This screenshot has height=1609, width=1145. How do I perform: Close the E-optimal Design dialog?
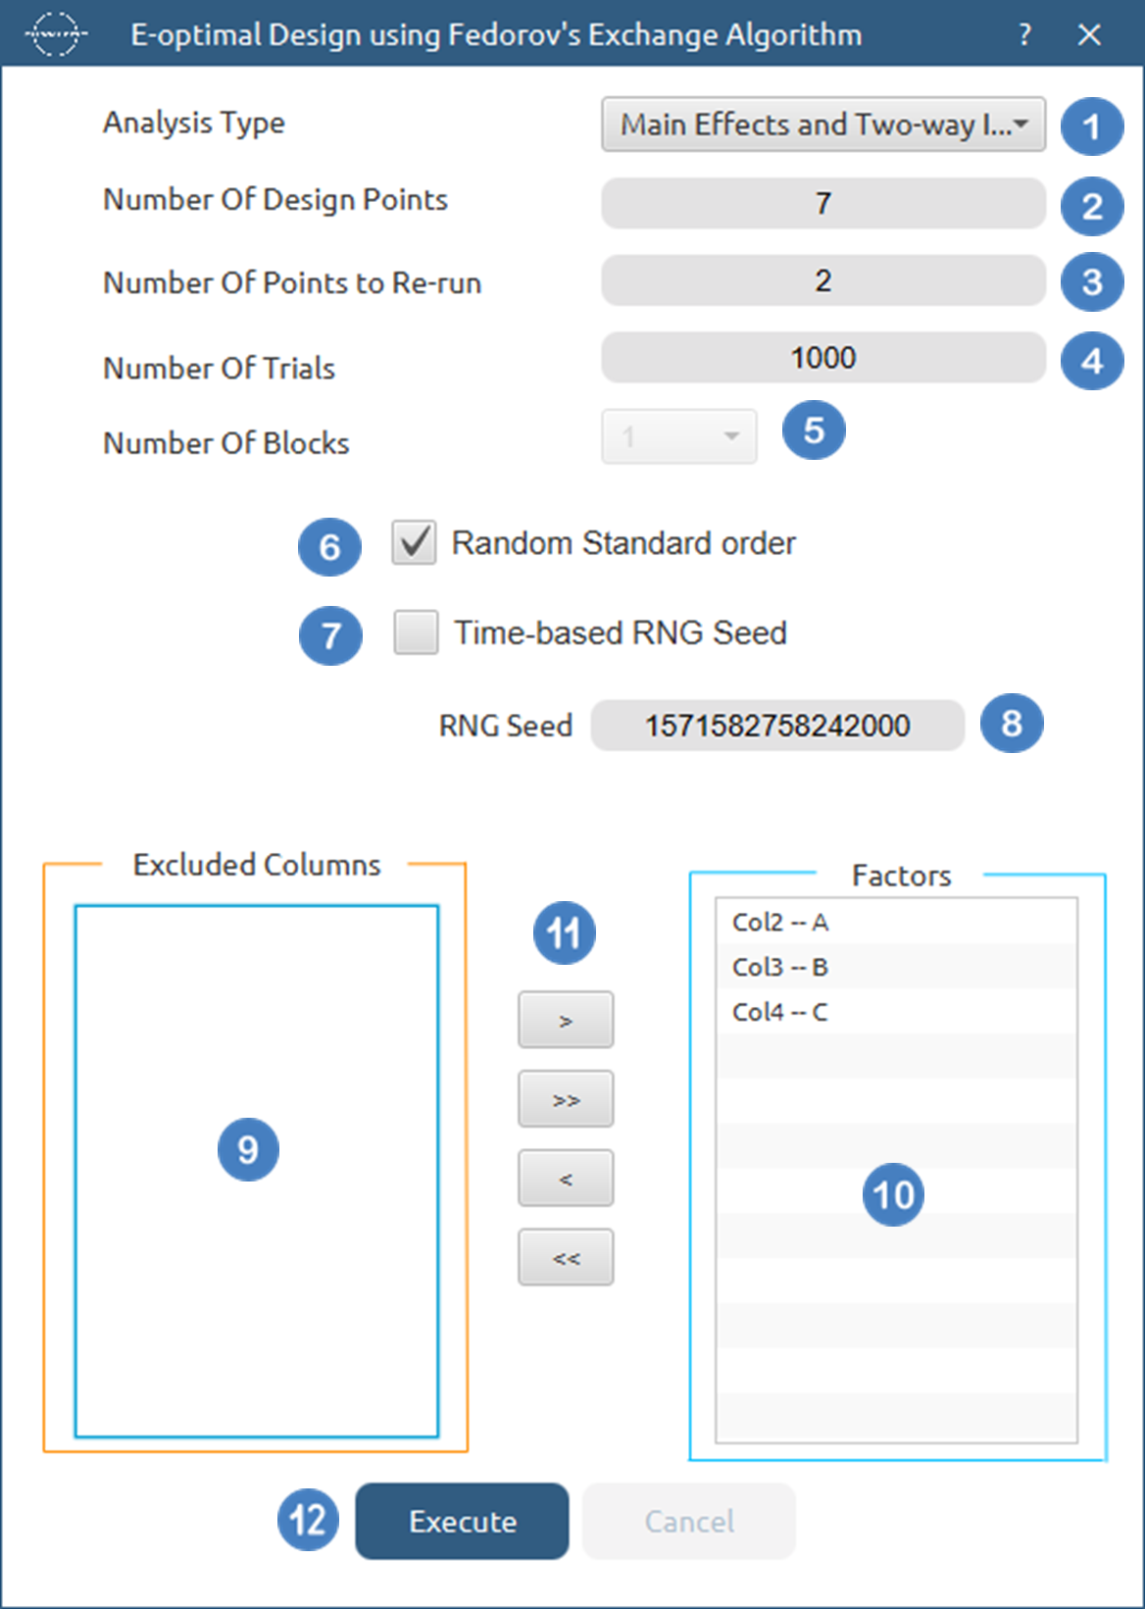pos(1089,35)
